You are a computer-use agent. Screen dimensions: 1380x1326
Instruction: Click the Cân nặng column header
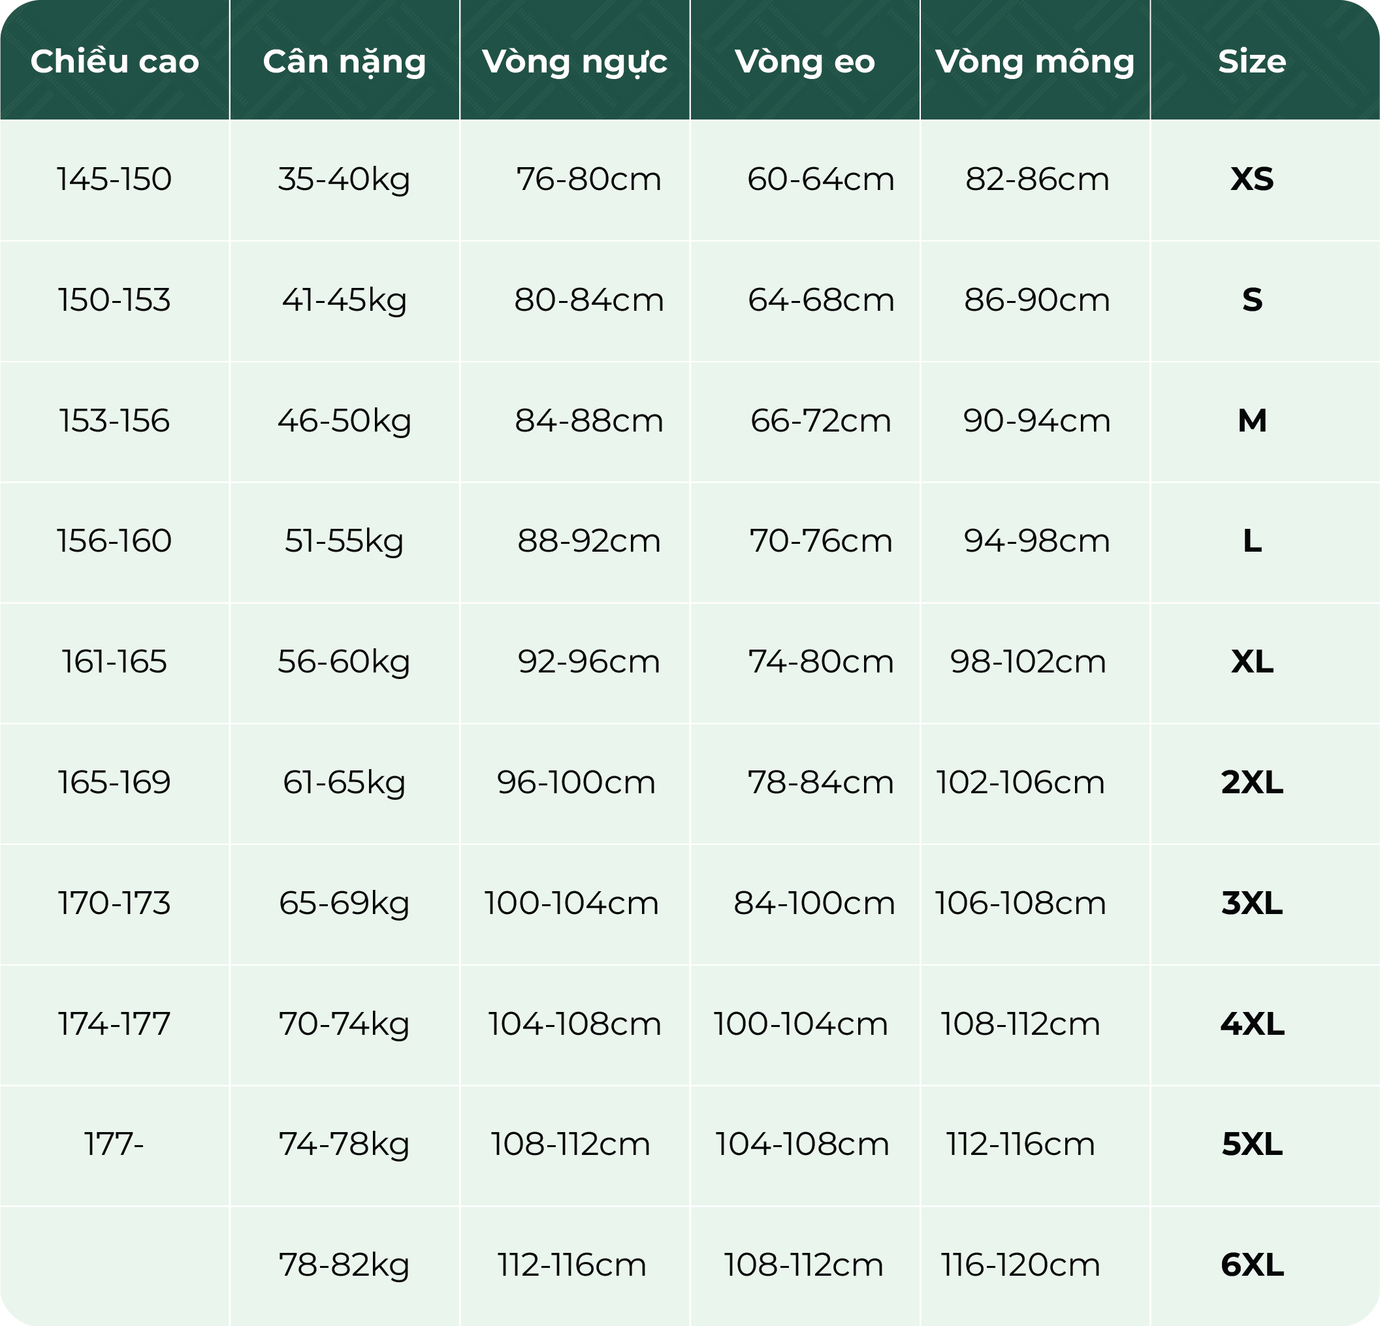click(x=344, y=61)
